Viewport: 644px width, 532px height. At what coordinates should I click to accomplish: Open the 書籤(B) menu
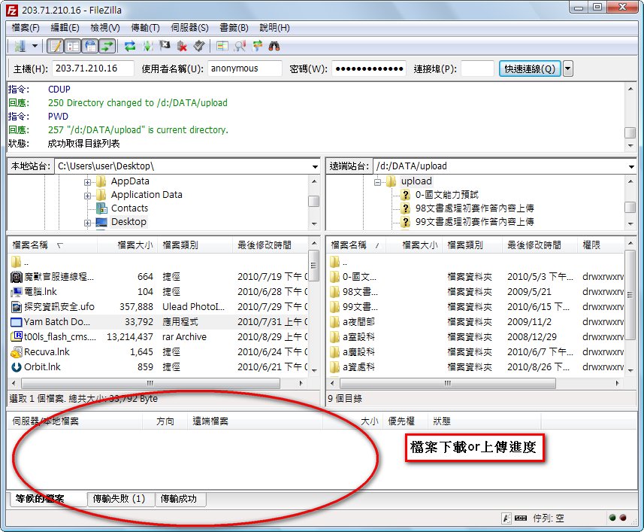coord(234,28)
